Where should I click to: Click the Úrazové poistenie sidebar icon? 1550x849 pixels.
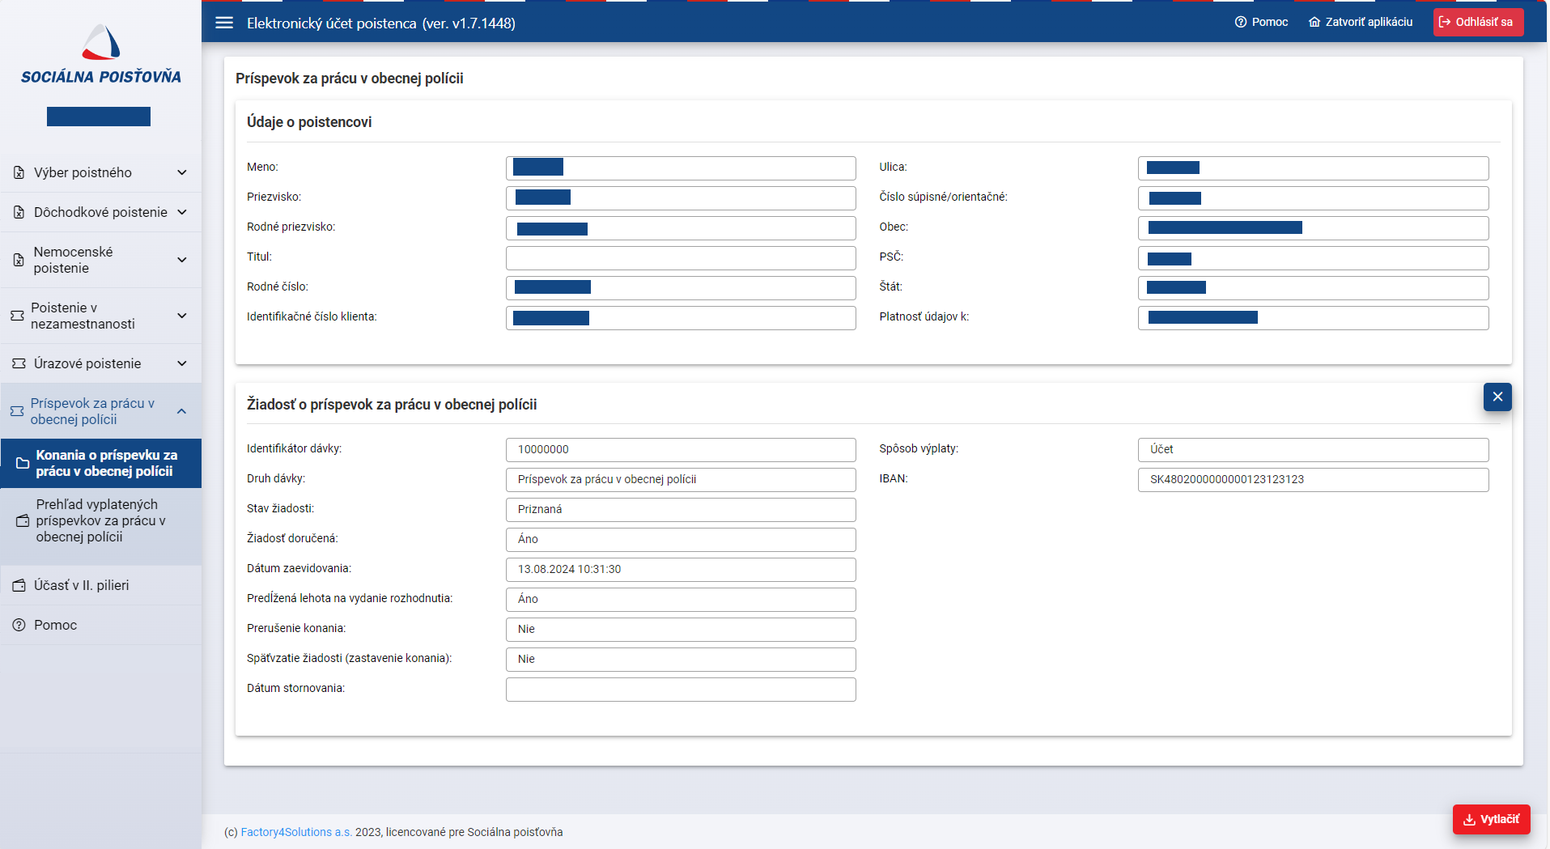(19, 363)
